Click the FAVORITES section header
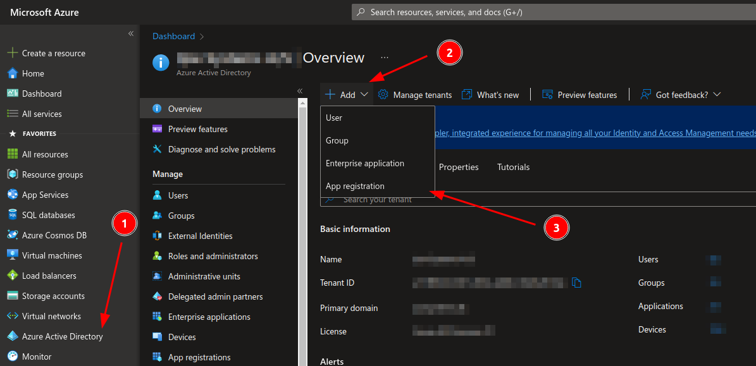The height and width of the screenshot is (366, 756). point(39,134)
